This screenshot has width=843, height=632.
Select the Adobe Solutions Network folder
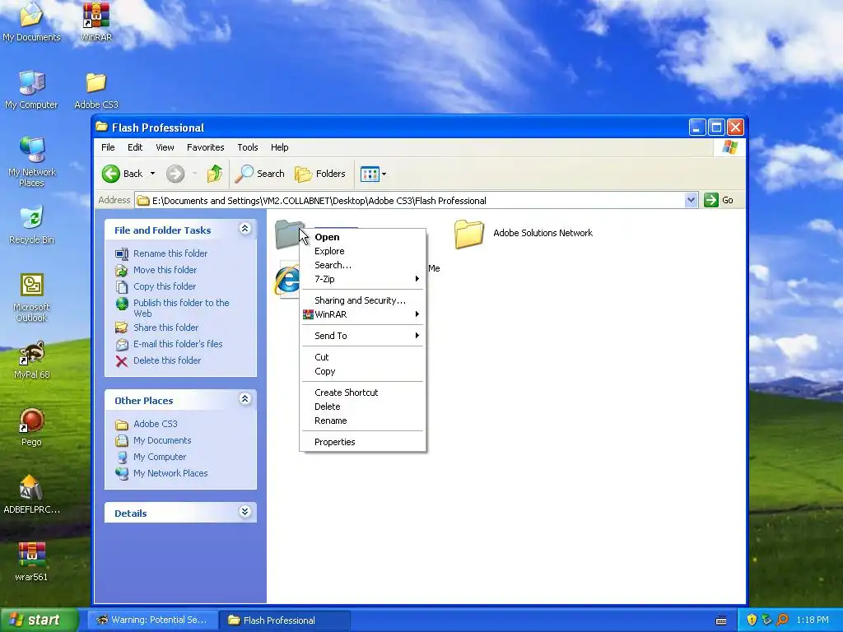click(523, 233)
